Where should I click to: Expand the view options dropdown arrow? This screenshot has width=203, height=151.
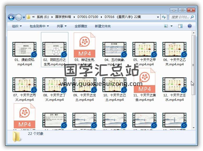click(x=171, y=26)
